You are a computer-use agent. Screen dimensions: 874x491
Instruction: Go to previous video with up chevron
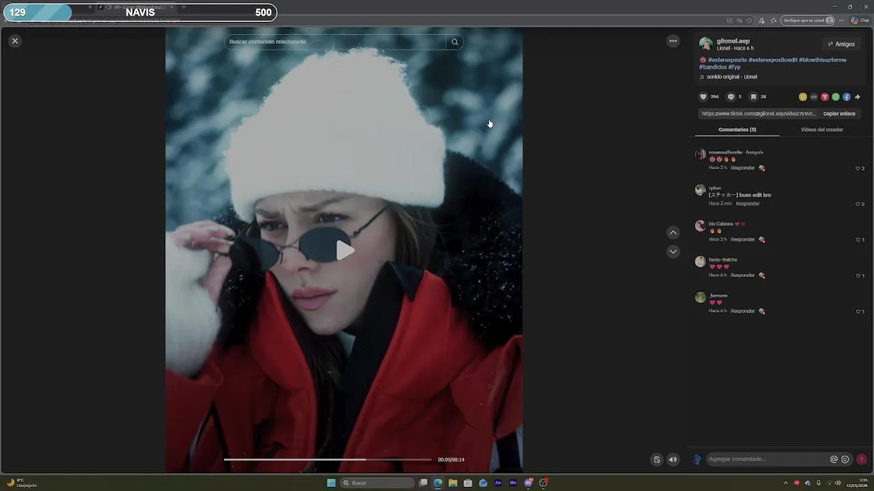click(x=673, y=233)
